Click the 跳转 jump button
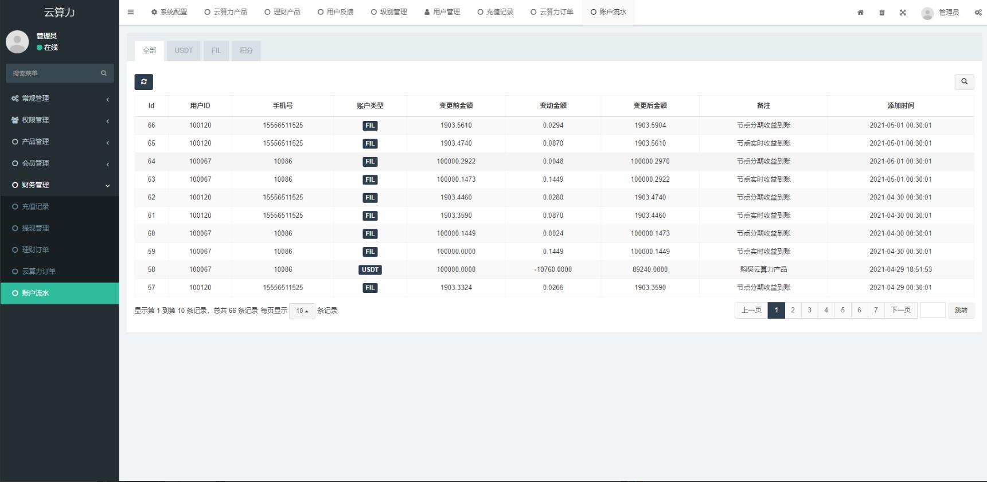Viewport: 987px width, 482px height. (x=961, y=310)
